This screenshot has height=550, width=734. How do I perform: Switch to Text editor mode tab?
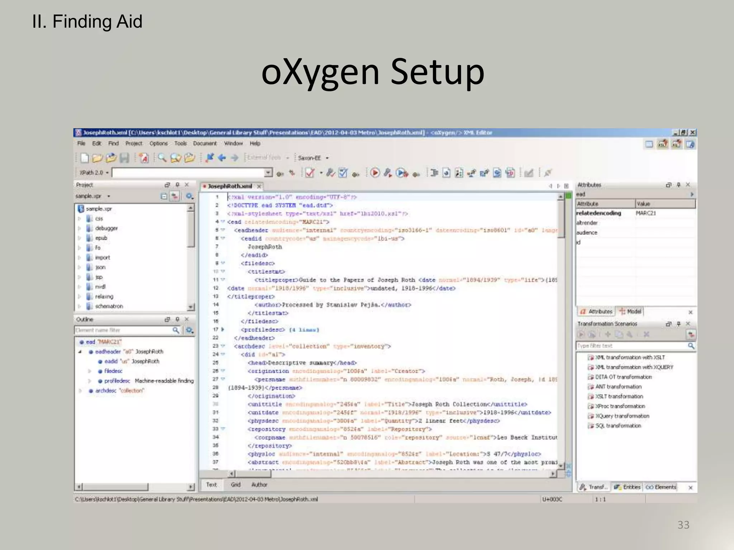(x=211, y=484)
